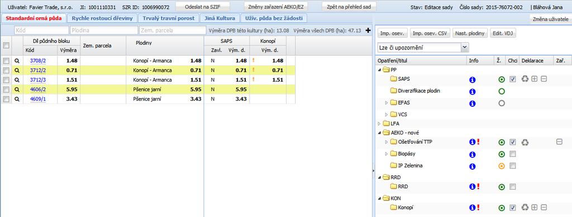Expand the Ošetřování TTP node
This screenshot has height=217, width=572.
click(387, 142)
